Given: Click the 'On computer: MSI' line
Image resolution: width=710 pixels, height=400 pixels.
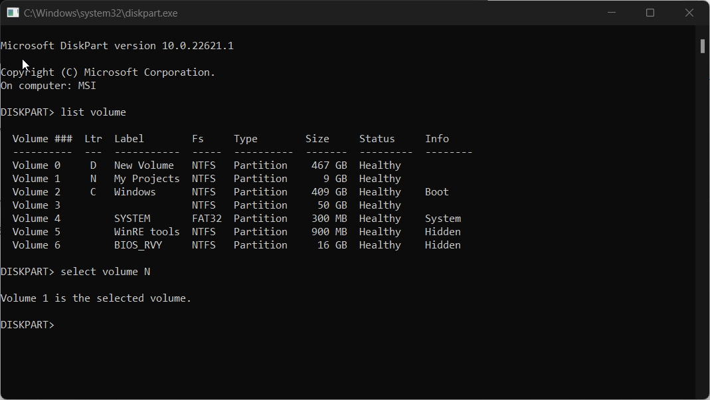Looking at the screenshot, I should tap(48, 86).
